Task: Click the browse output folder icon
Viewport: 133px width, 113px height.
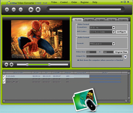Action: pyautogui.click(x=125, y=57)
